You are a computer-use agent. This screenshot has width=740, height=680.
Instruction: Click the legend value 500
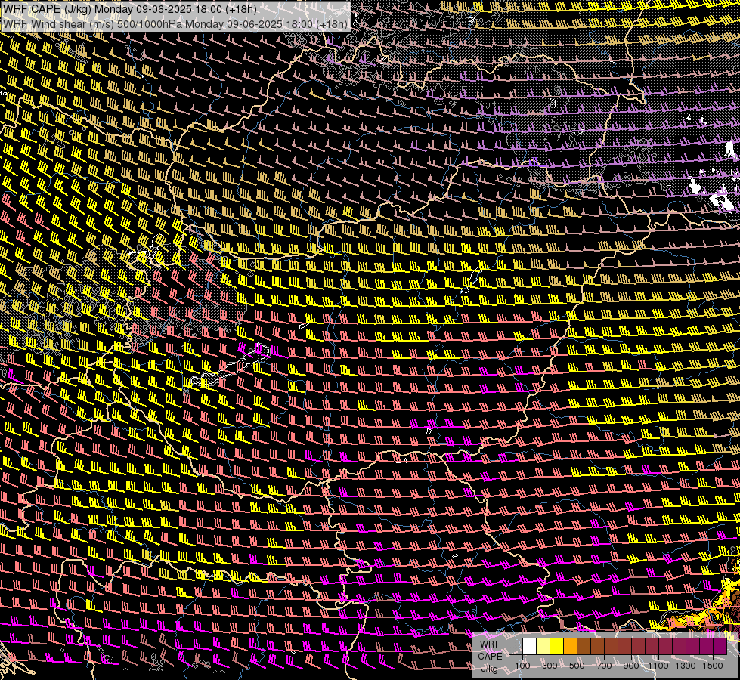click(577, 666)
